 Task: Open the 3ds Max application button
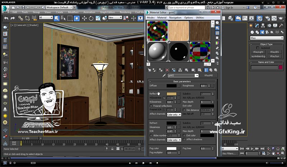(5, 9)
